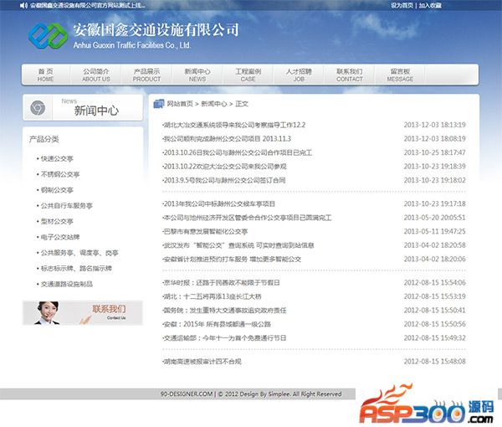This screenshot has width=502, height=427.
Task: Click the News section round icon
Action: pos(38,108)
